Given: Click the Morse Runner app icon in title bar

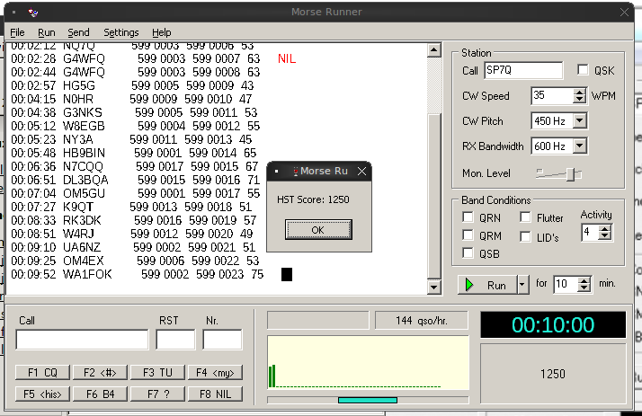Looking at the screenshot, I should coord(33,13).
